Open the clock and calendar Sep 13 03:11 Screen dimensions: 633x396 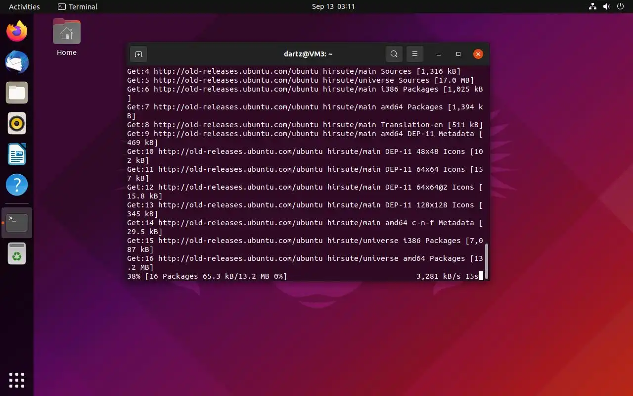(333, 6)
